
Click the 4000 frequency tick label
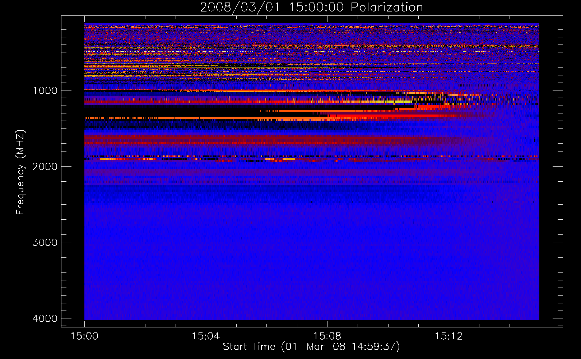(x=45, y=318)
